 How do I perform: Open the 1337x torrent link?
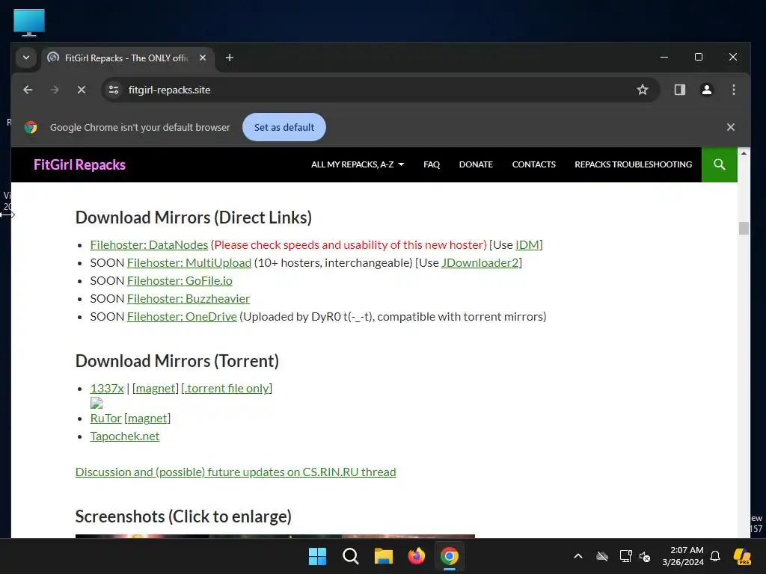pyautogui.click(x=107, y=389)
